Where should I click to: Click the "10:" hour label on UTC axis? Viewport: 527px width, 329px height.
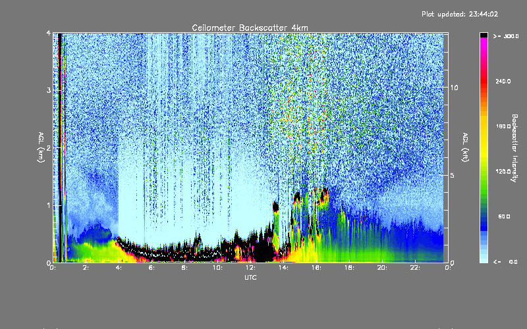point(217,268)
